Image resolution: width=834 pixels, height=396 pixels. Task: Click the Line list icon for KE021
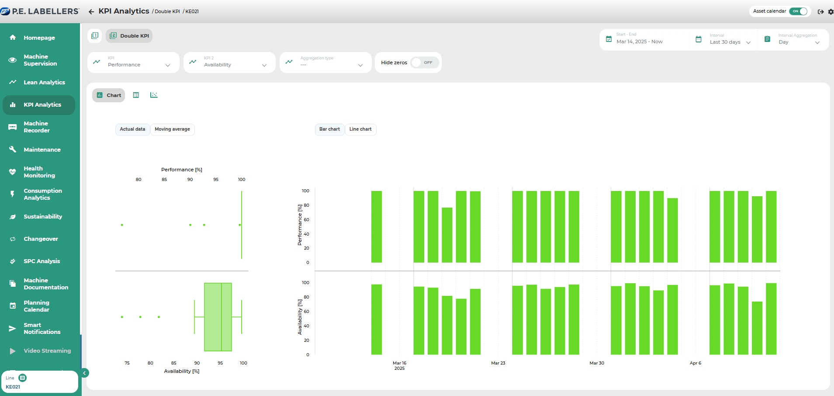tap(23, 378)
